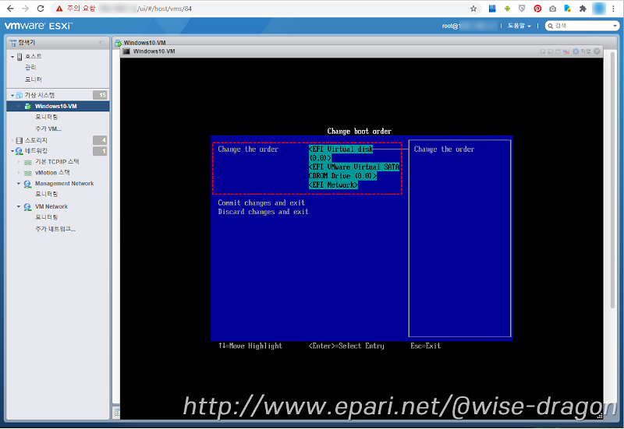
Task: Collapse the 가상 시스템 tree node
Action: coord(12,95)
